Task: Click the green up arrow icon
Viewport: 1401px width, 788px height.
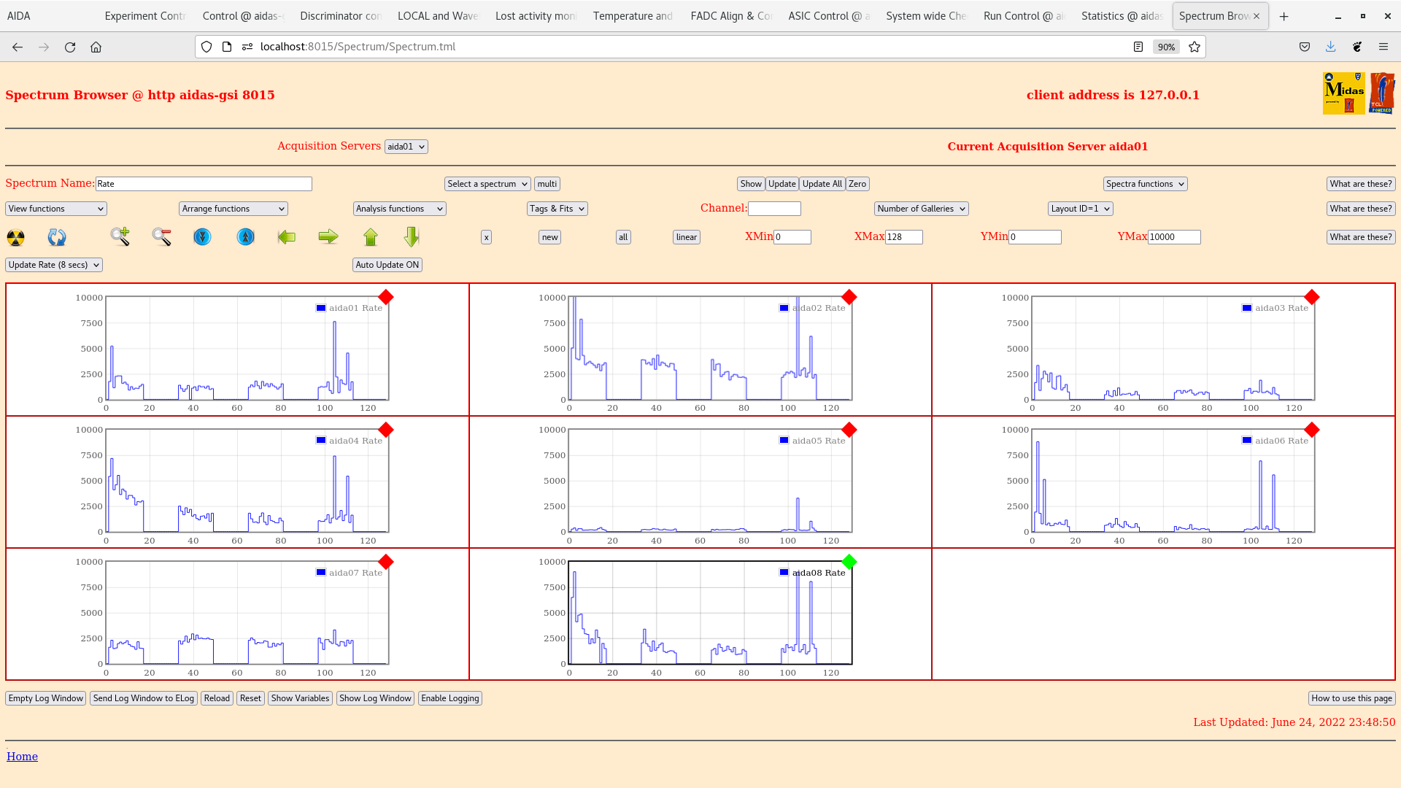Action: point(371,236)
